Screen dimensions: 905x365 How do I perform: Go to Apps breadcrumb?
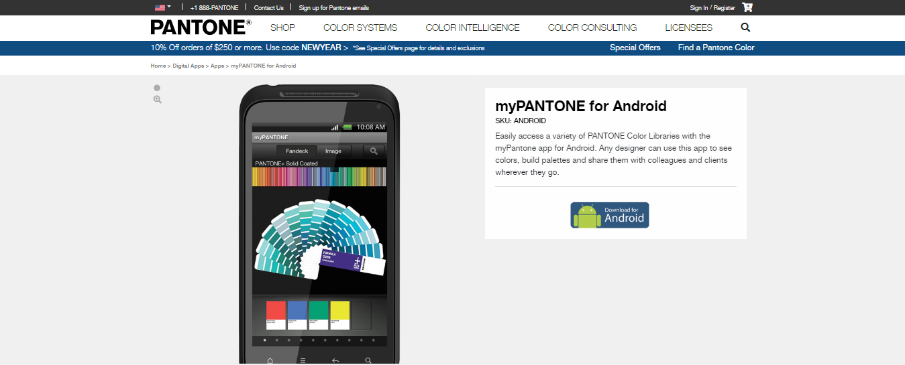[217, 66]
